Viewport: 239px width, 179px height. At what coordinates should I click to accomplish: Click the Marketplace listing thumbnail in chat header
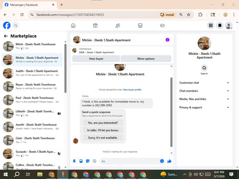[x=75, y=50]
